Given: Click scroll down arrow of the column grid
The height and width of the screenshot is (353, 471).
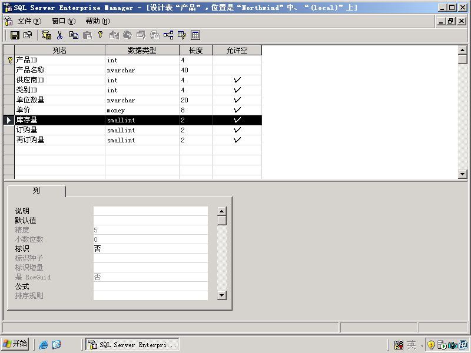Looking at the screenshot, I should click(x=463, y=174).
